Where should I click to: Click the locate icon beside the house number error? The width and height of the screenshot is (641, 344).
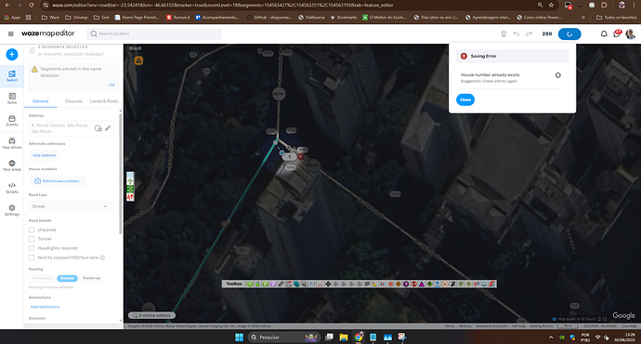558,75
